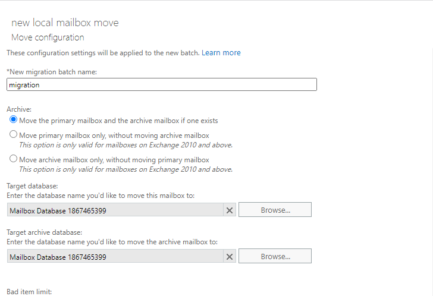This screenshot has width=433, height=296.
Task: Click the 'Bad item limit:' label
Action: pos(29,292)
